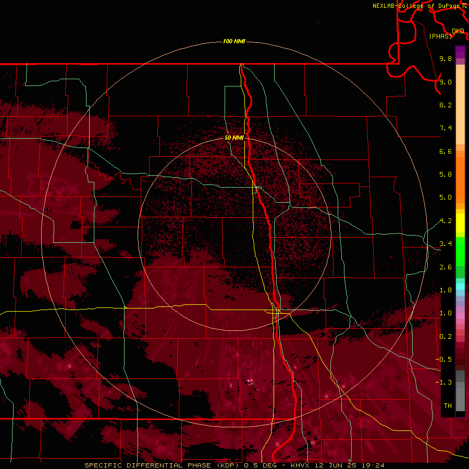Viewport: 469px width, 469px height.
Task: Click the bright green segment of the color bar
Action: coord(460,251)
